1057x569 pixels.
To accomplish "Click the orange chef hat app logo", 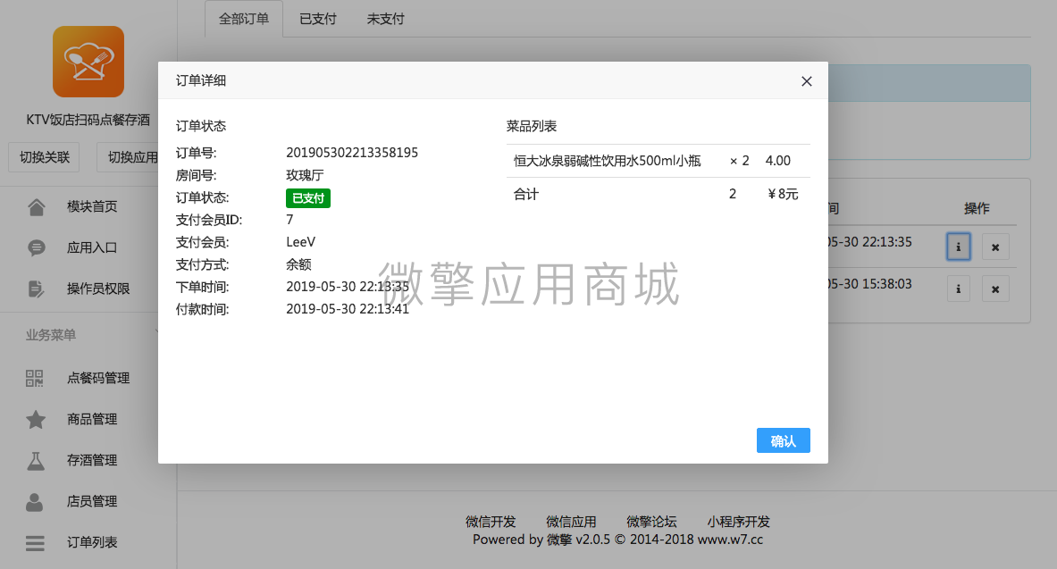I will pos(88,62).
